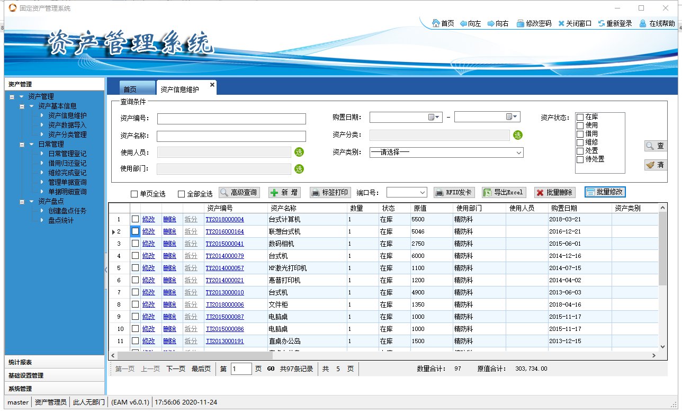Switch to the 首页 tab
Image resolution: width=682 pixels, height=413 pixels.
coord(130,89)
